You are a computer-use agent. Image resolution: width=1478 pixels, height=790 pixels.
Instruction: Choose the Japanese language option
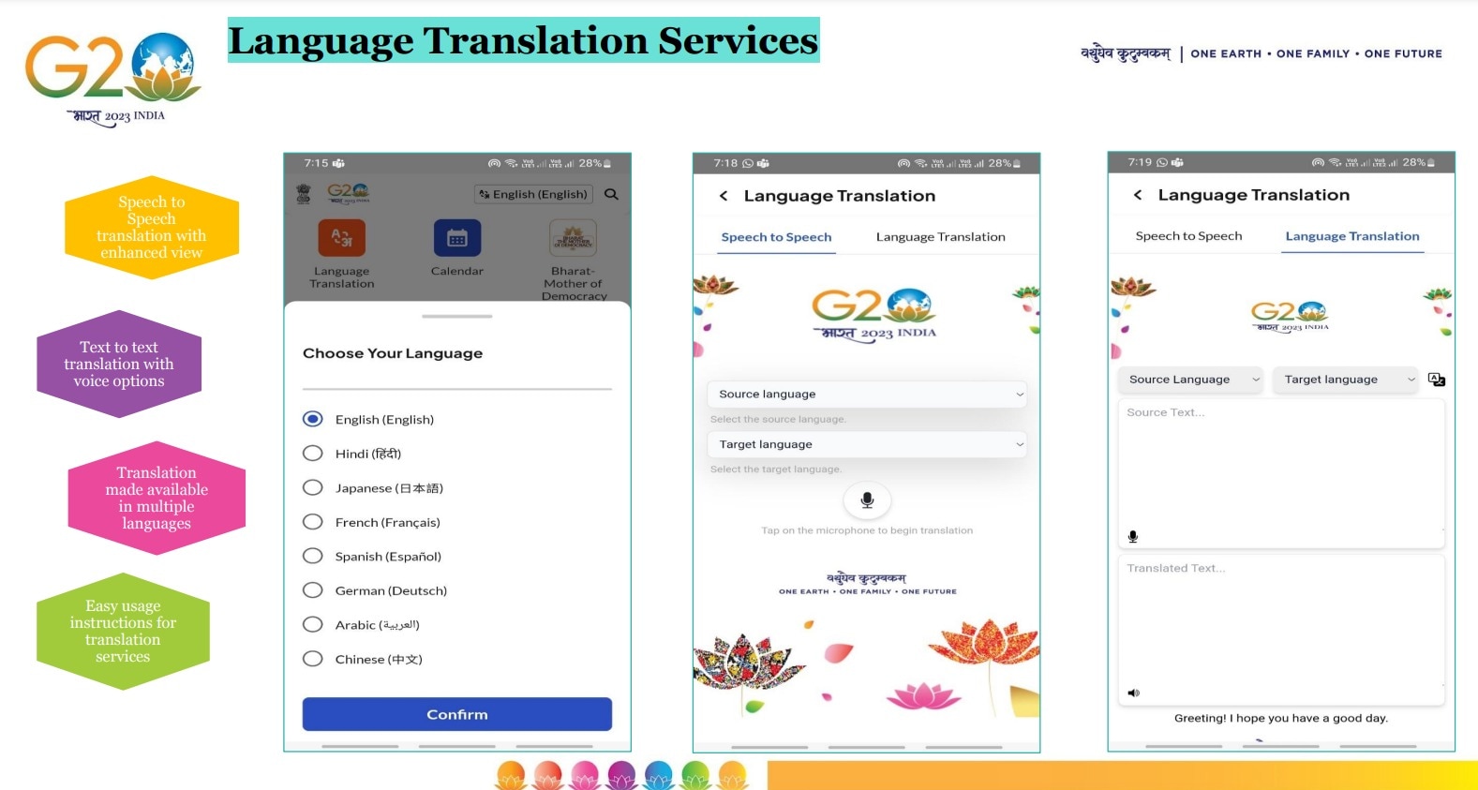coord(313,488)
